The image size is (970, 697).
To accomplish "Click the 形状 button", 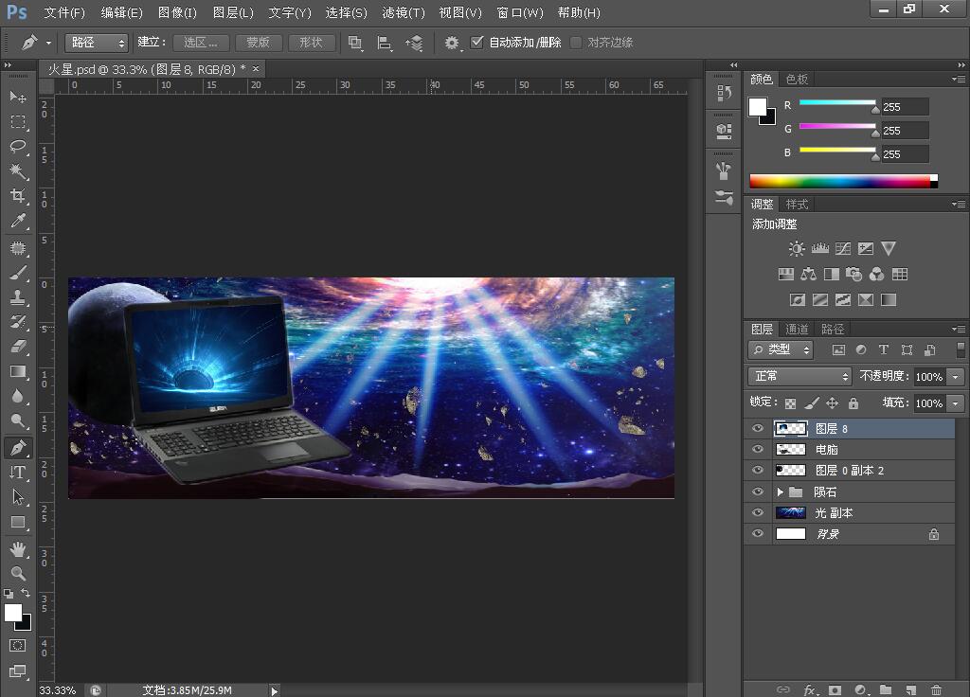I will (311, 43).
